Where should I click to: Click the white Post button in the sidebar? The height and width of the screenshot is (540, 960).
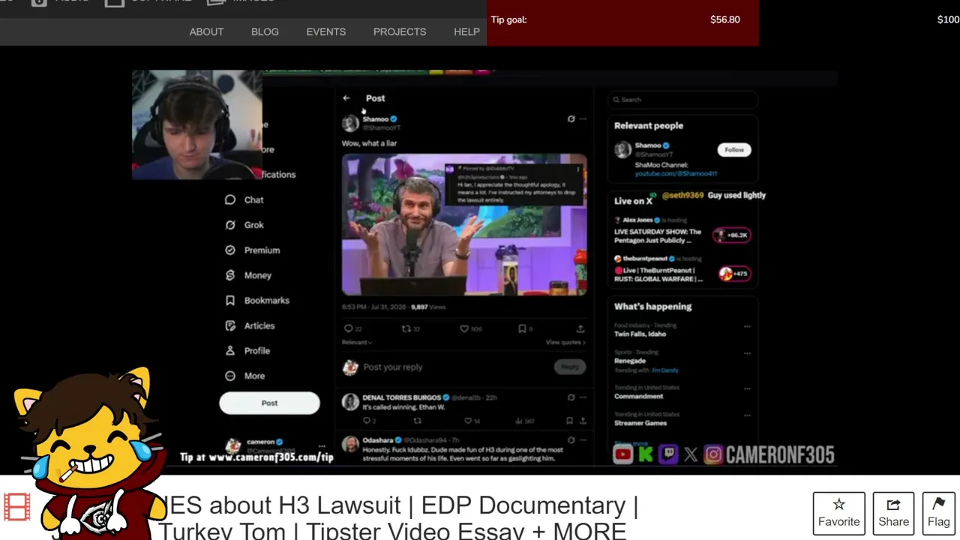269,403
